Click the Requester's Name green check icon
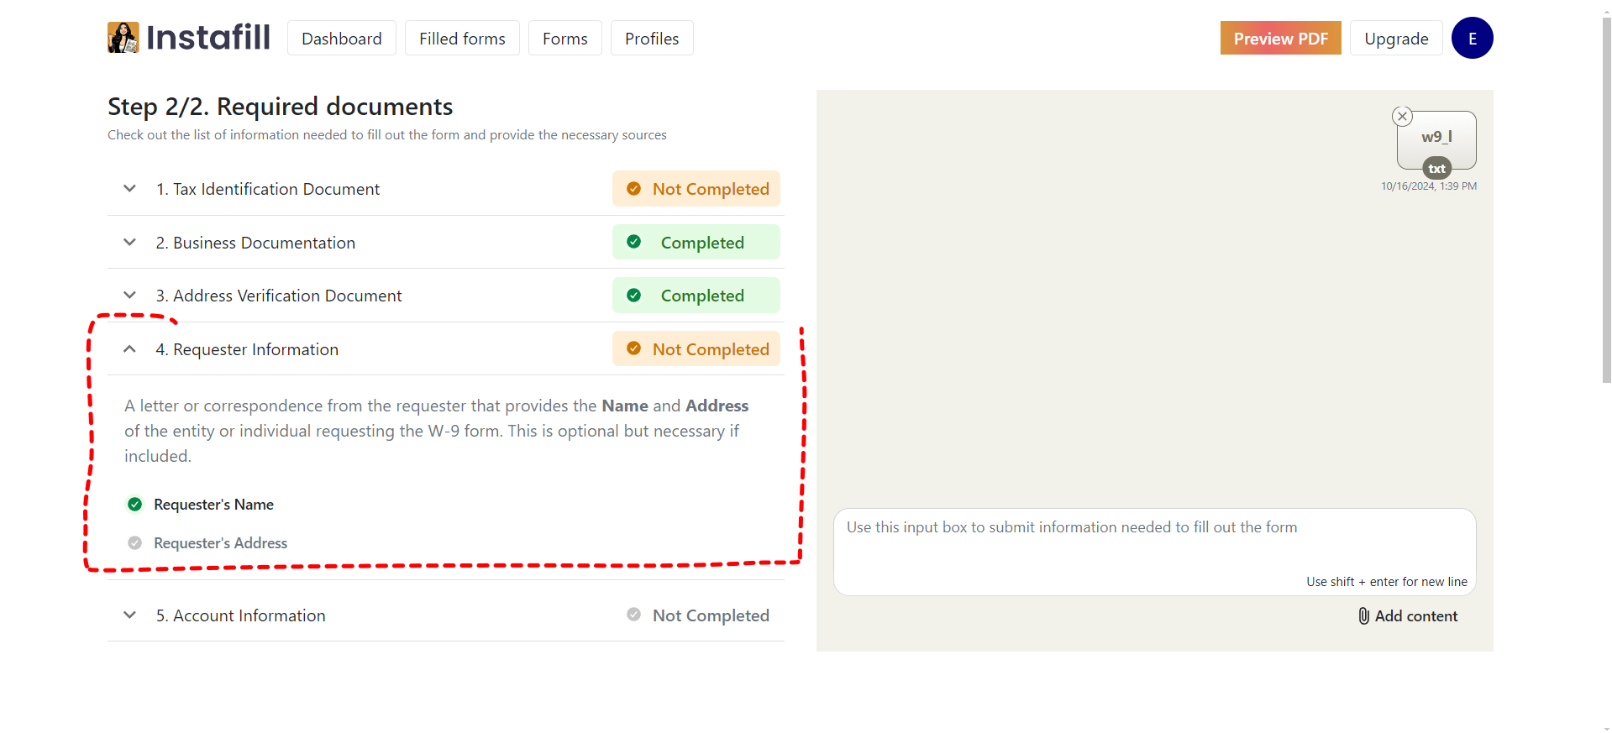The width and height of the screenshot is (1612, 733). coord(134,505)
